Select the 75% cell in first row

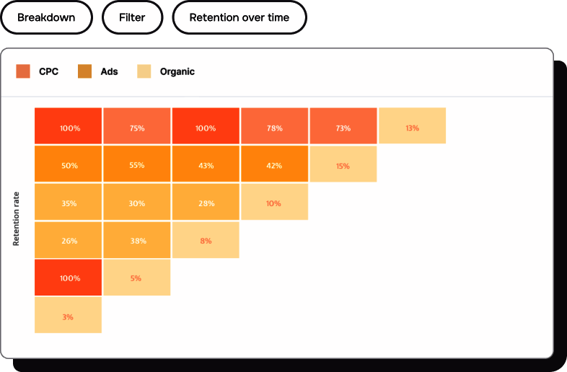137,128
